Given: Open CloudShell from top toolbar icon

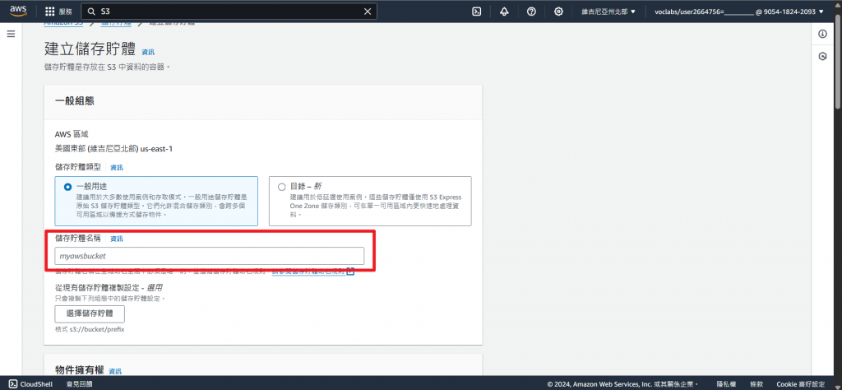Looking at the screenshot, I should 476,12.
